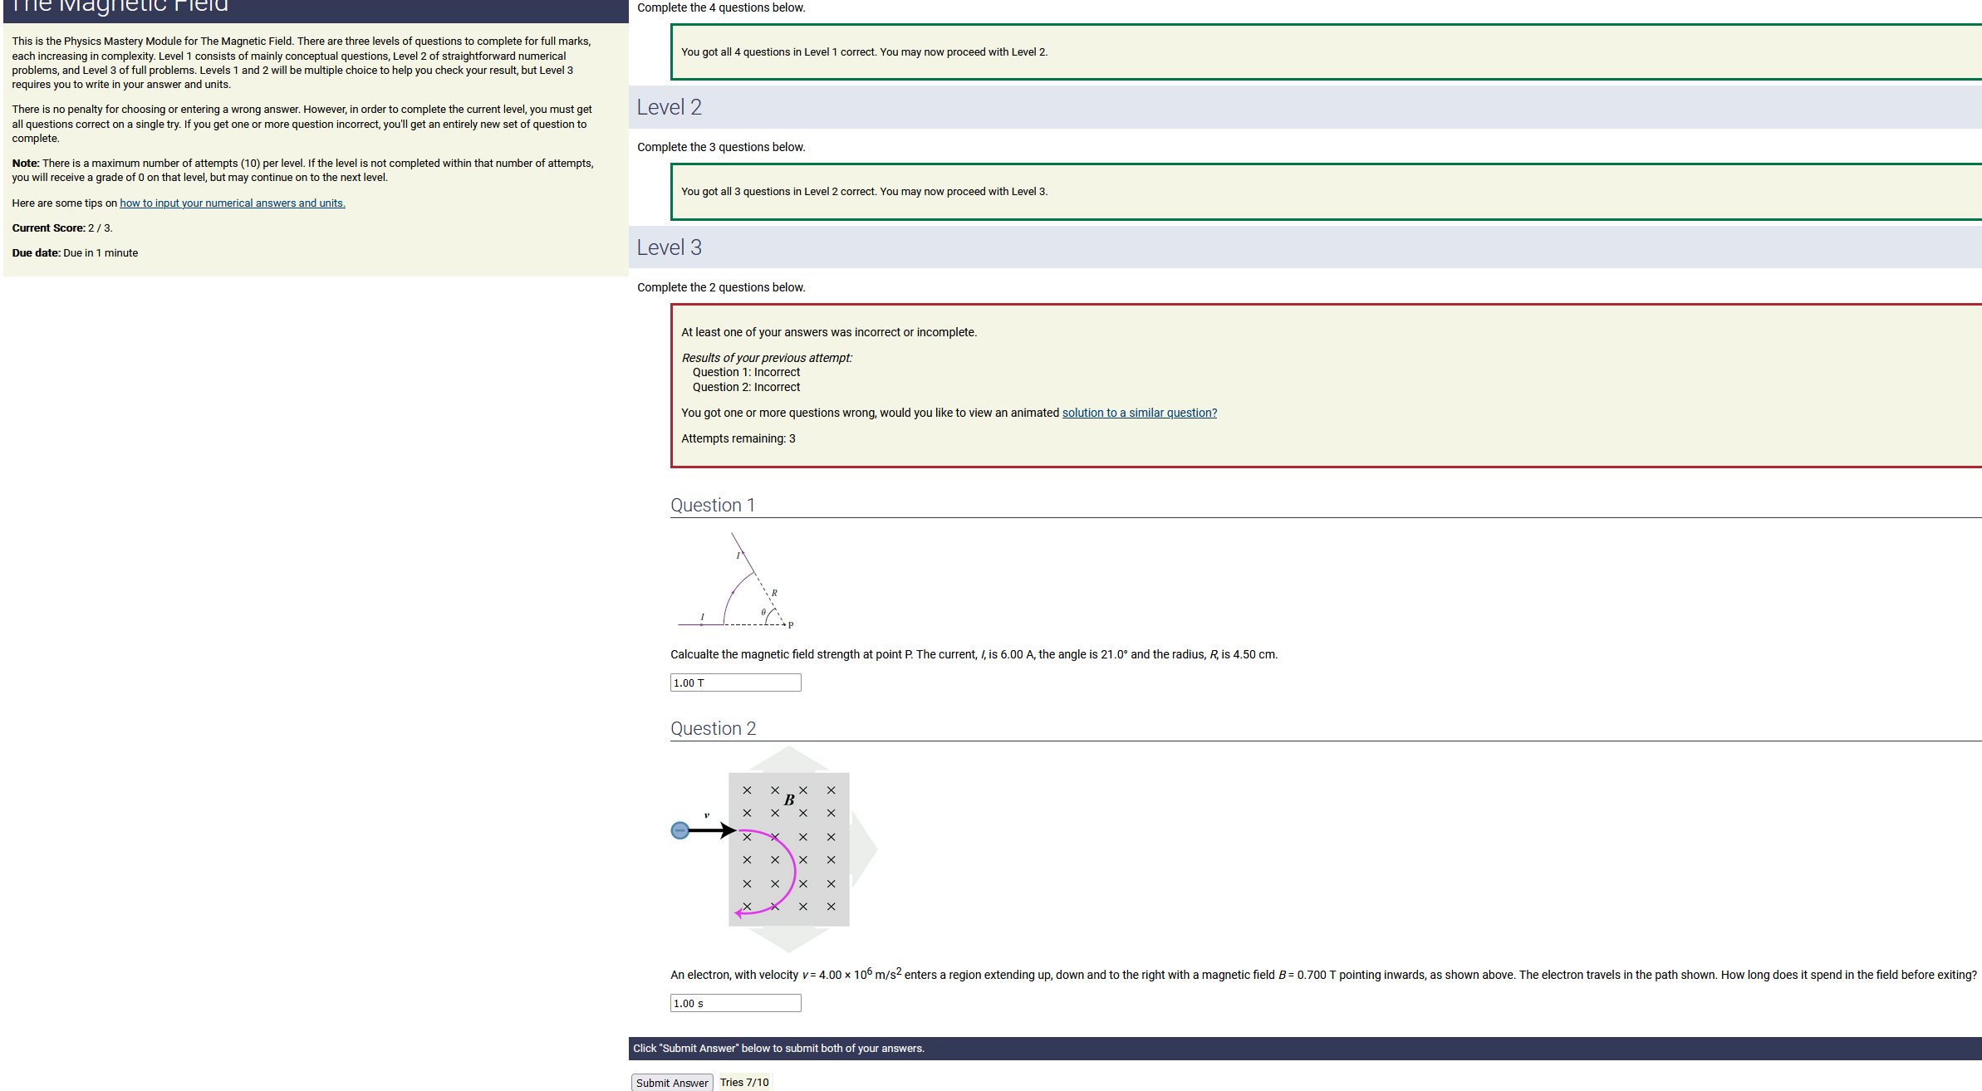Click the Question 1 heading

click(712, 505)
